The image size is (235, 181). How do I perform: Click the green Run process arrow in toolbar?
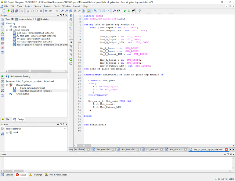click(124, 11)
